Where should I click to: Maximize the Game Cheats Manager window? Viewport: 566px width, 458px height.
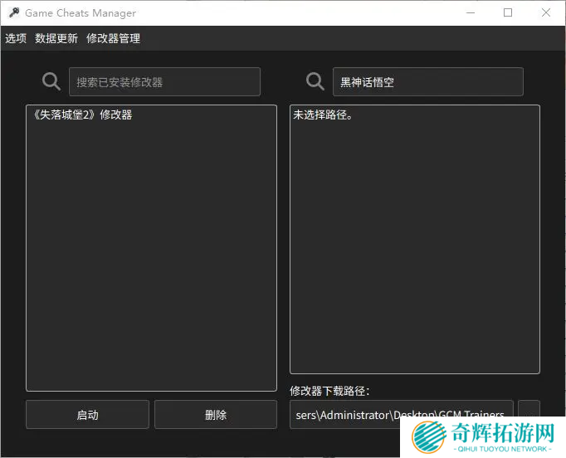click(508, 13)
